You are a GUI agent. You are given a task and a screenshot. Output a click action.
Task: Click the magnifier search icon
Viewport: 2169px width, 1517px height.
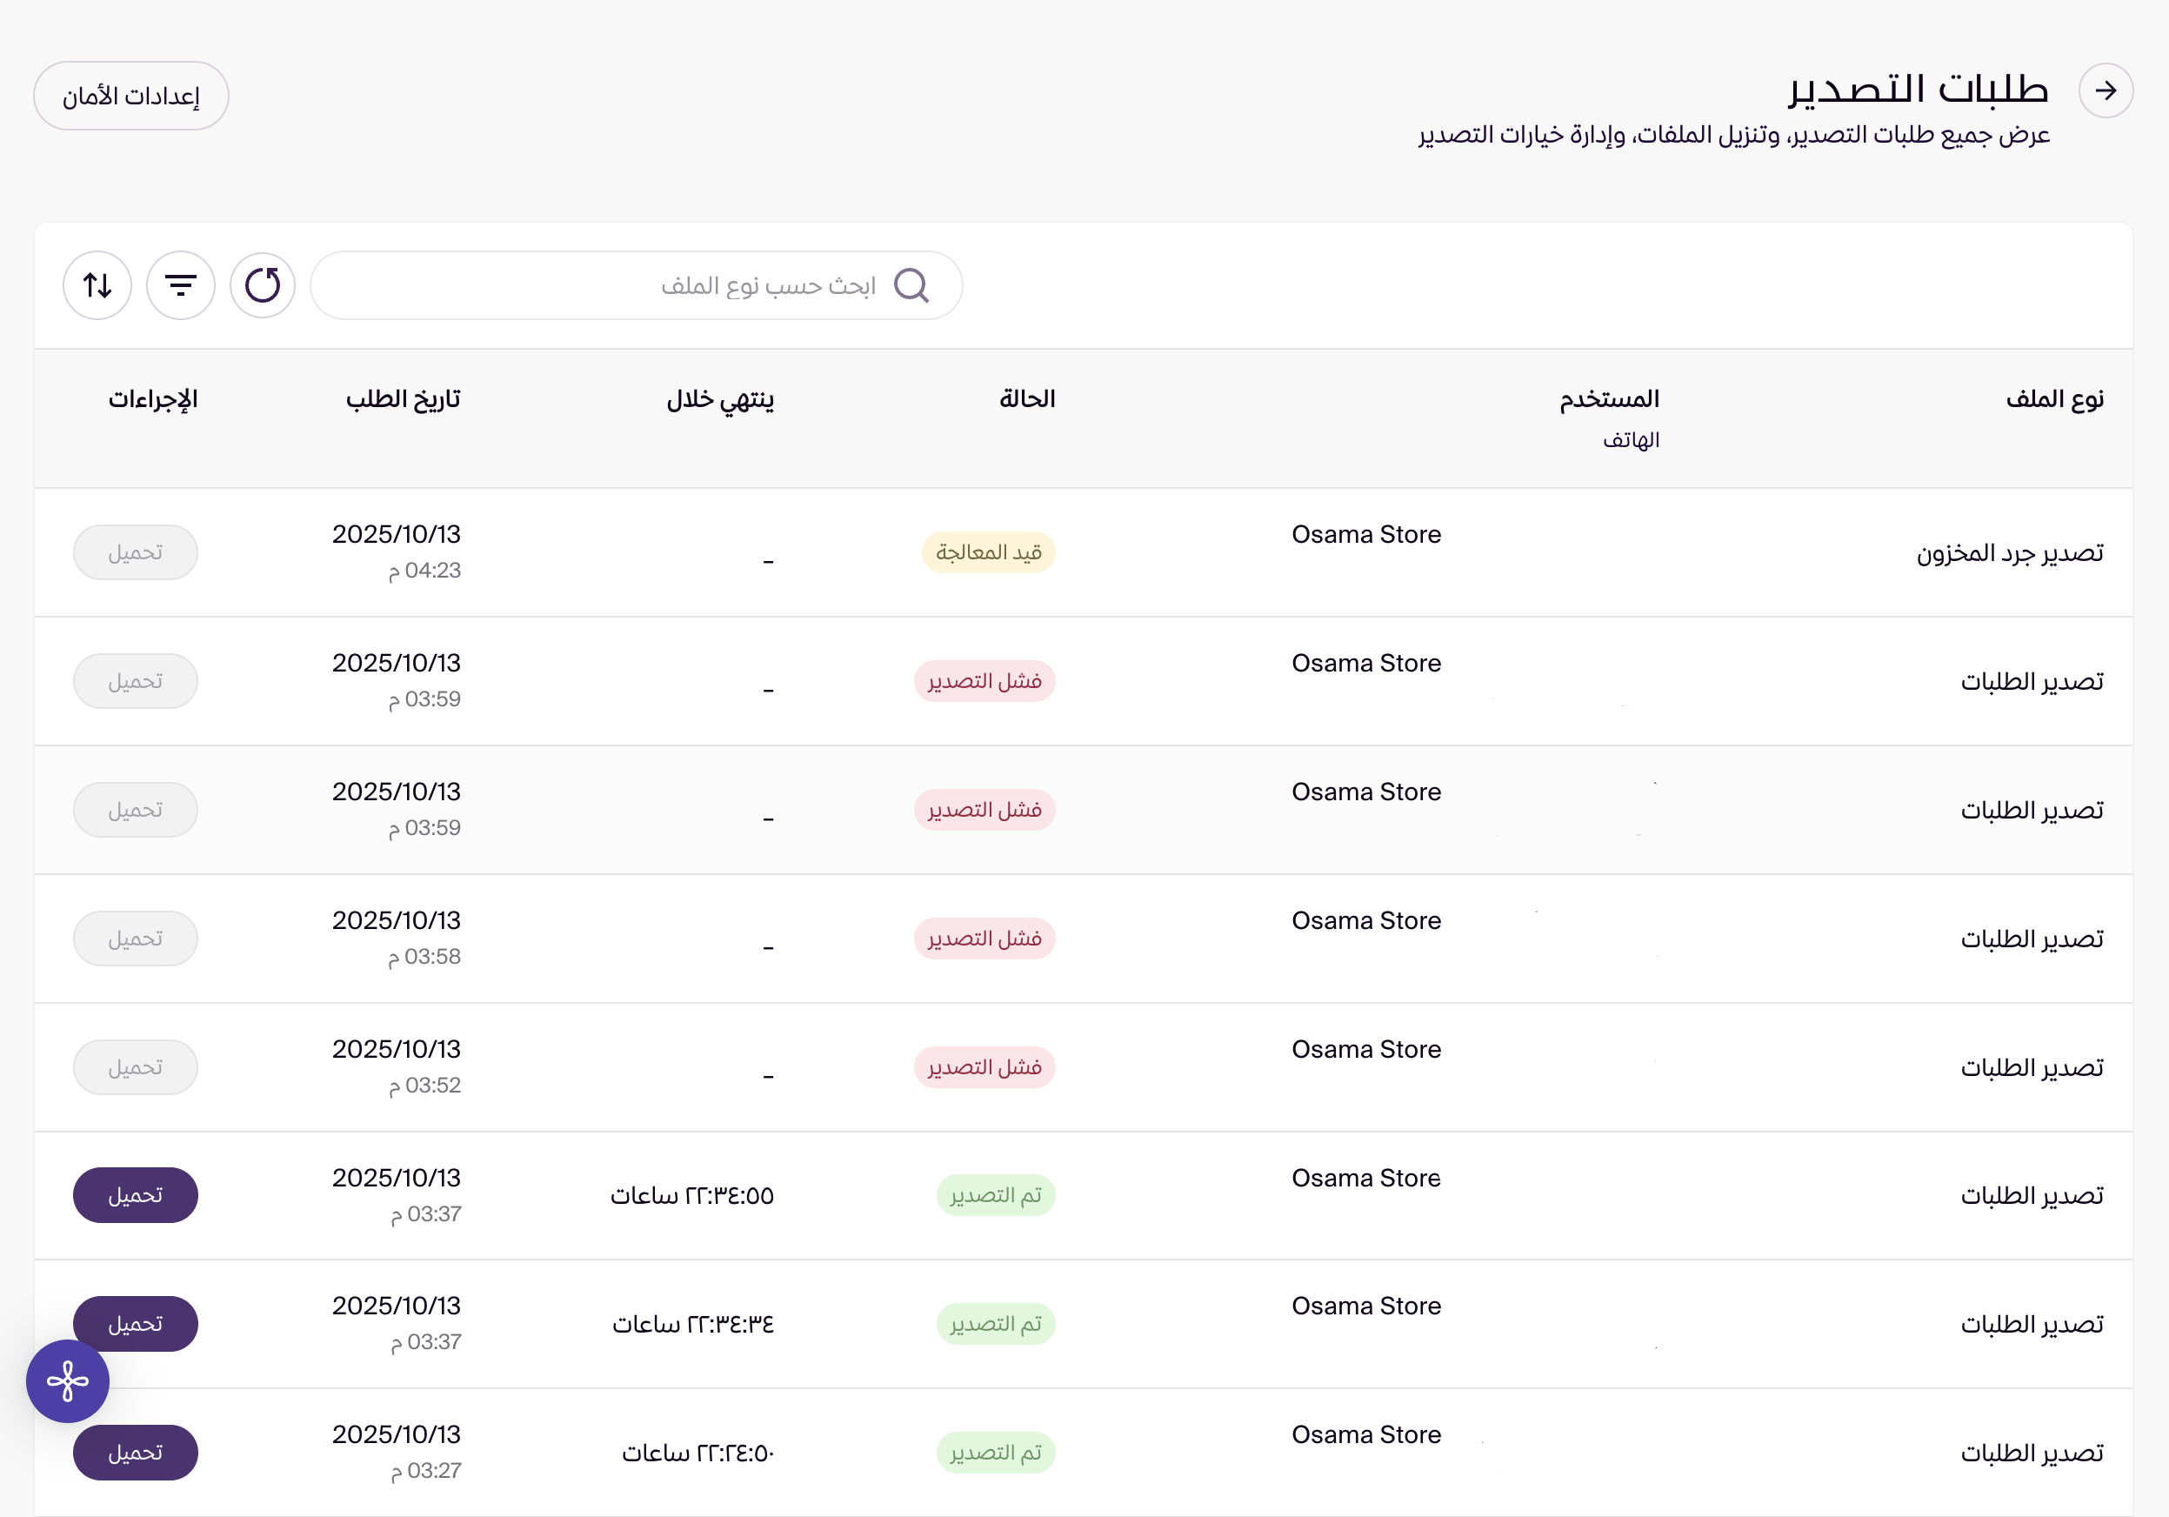coord(911,284)
